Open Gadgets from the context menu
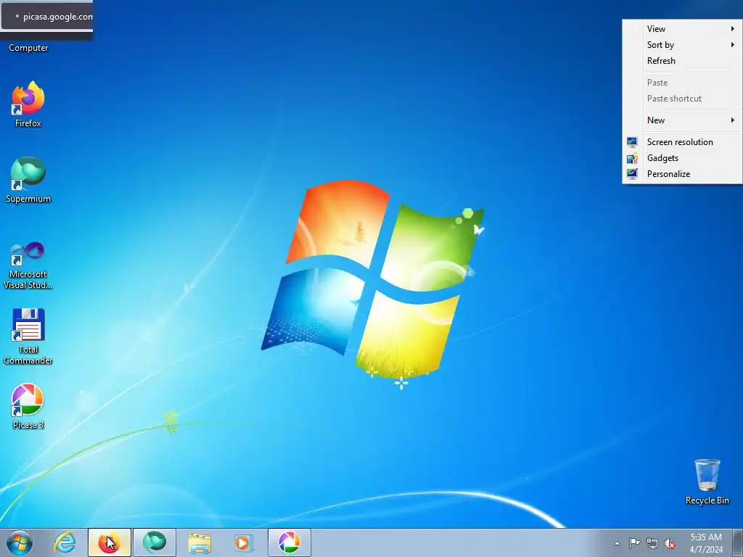This screenshot has height=557, width=743. 682,158
